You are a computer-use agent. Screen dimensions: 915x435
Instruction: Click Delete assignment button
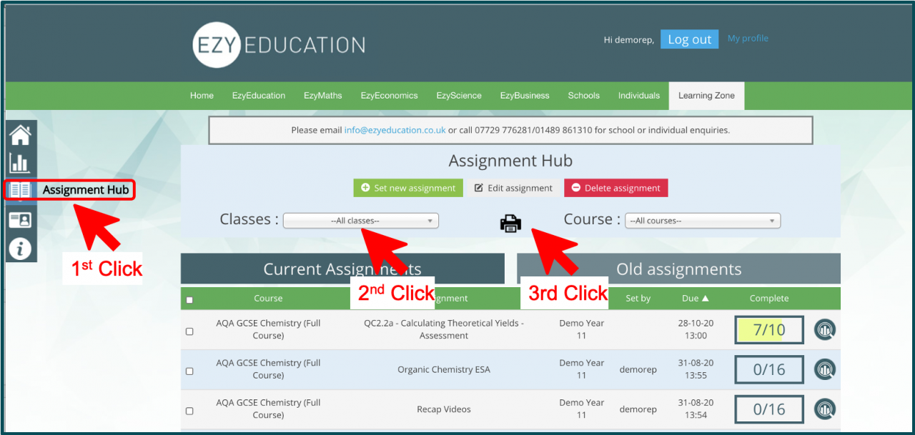coord(616,188)
